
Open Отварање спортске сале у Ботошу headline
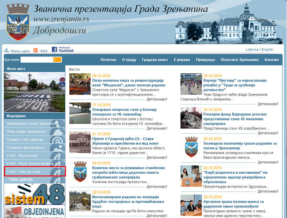tap(124, 112)
